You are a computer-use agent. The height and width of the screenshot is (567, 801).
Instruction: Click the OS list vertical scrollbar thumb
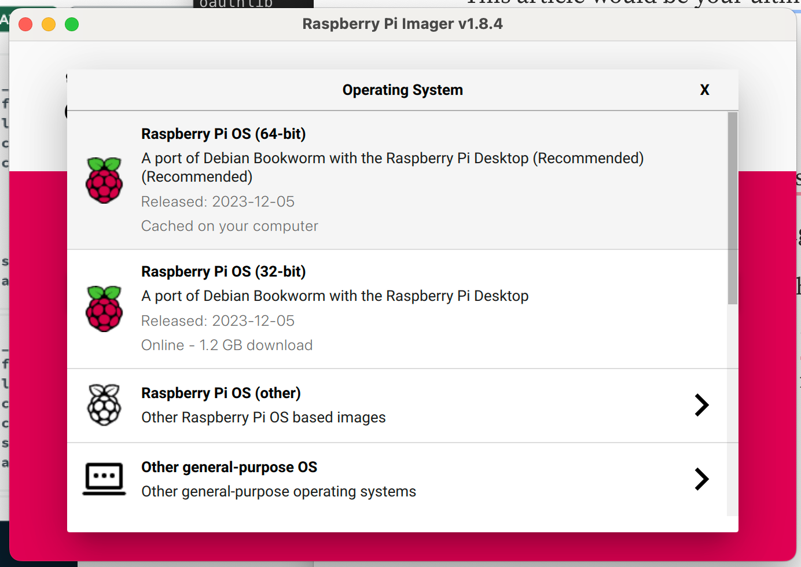click(x=733, y=208)
